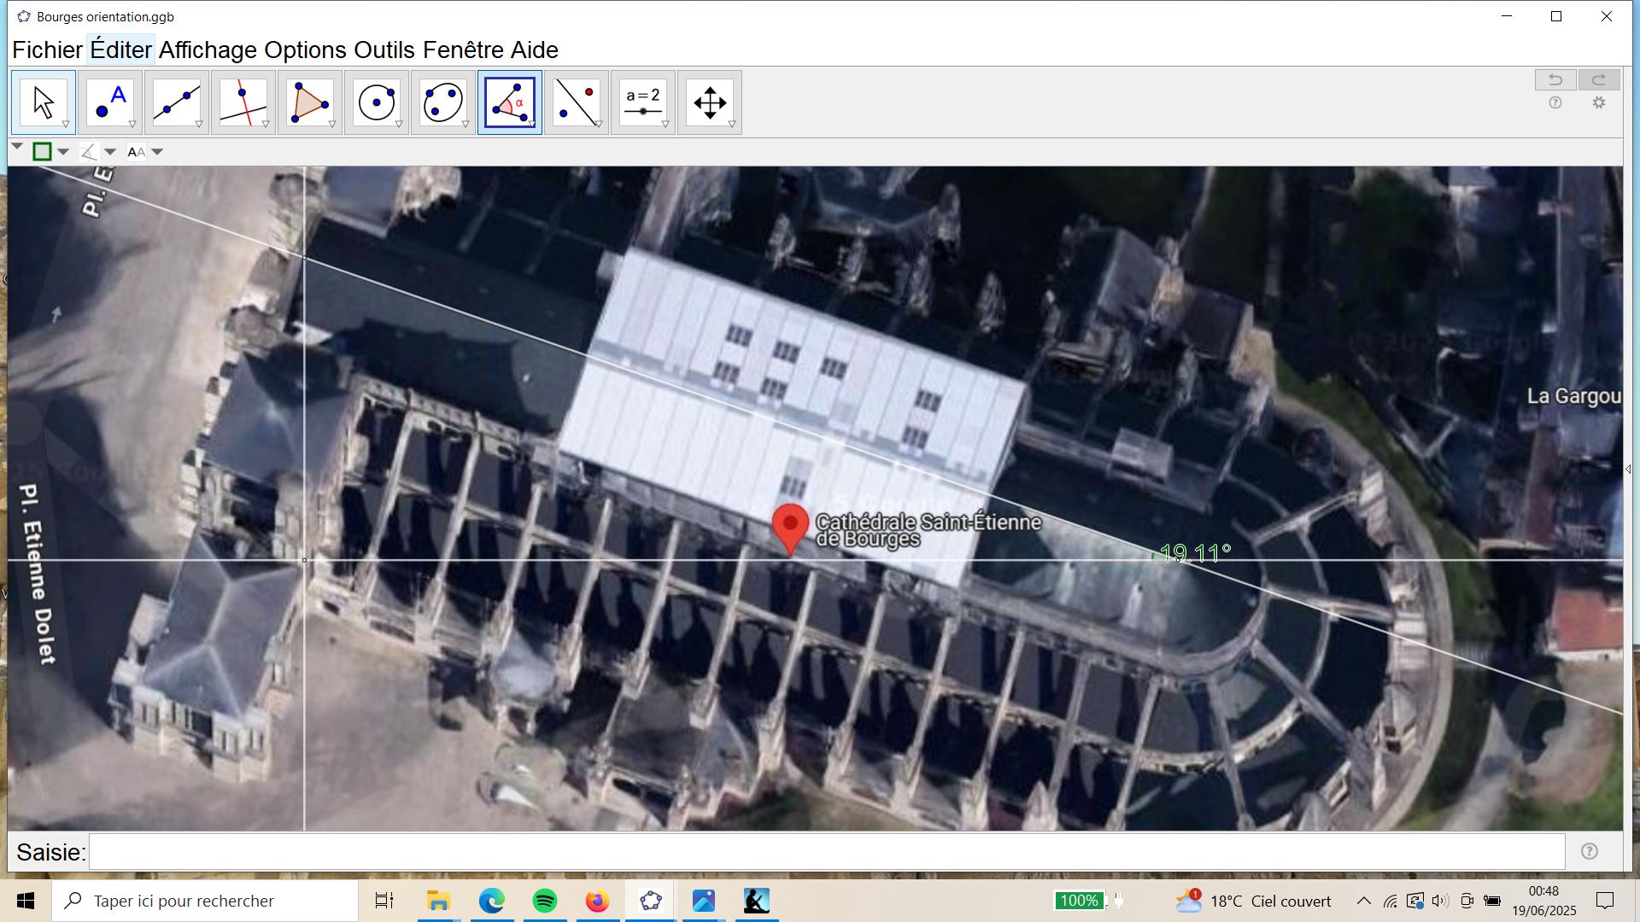
Task: Select the Perpendicular line tool
Action: pyautogui.click(x=243, y=102)
